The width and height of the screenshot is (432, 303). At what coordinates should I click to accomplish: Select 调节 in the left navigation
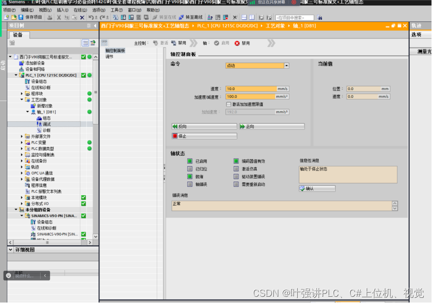tap(109, 57)
